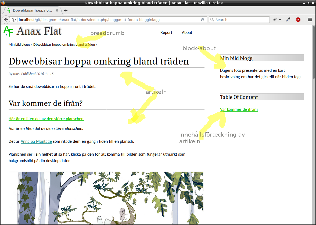Image resolution: width=316 pixels, height=225 pixels.
Task: Click the main article heading
Action: pos(99,61)
